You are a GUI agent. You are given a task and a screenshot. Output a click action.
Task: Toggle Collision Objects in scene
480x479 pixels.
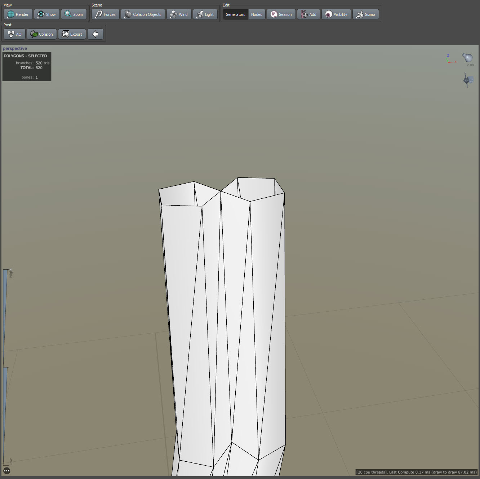click(143, 14)
